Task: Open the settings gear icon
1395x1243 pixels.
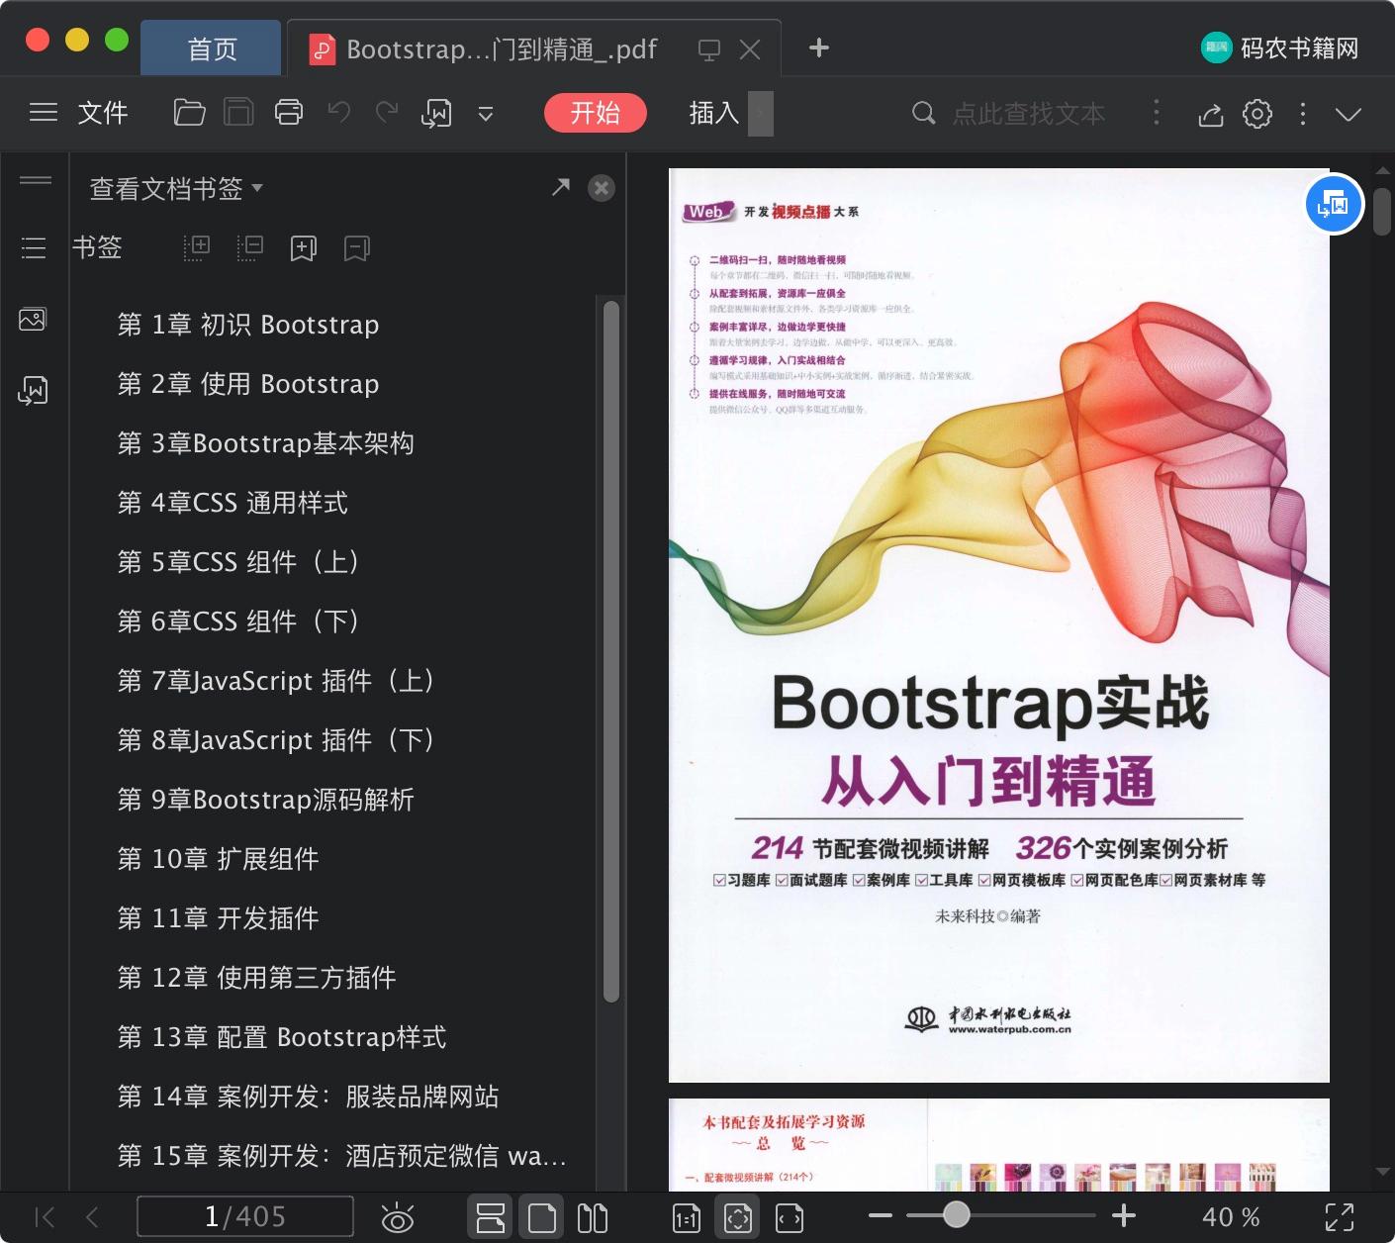Action: click(1257, 114)
